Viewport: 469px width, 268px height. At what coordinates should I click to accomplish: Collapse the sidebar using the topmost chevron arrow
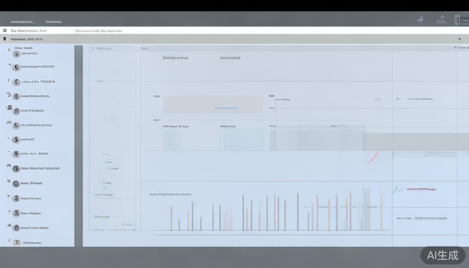pos(9,50)
